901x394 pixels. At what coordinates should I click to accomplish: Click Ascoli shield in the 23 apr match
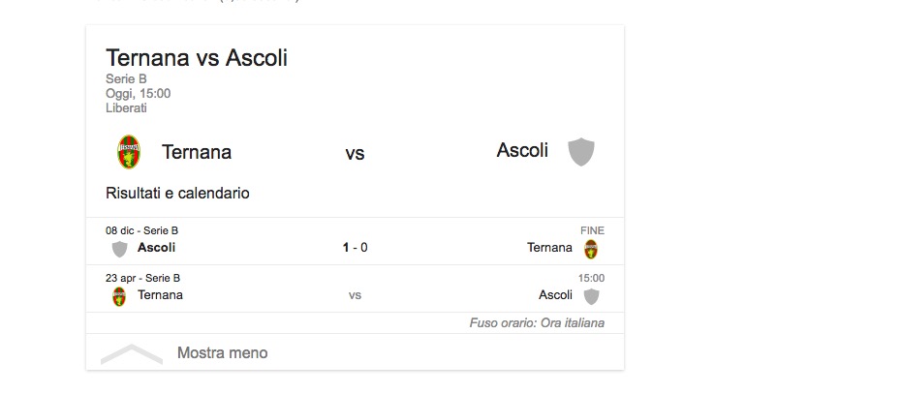[x=591, y=296]
